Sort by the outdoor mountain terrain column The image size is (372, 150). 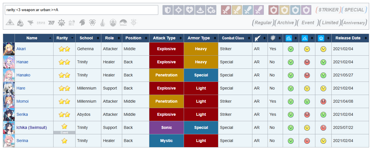tap(307, 38)
